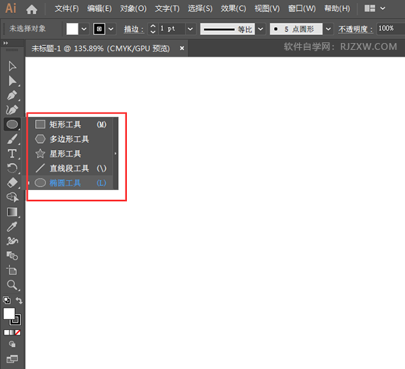Select the Selection tool arrow
Screen dimensions: 405x369
click(x=12, y=66)
